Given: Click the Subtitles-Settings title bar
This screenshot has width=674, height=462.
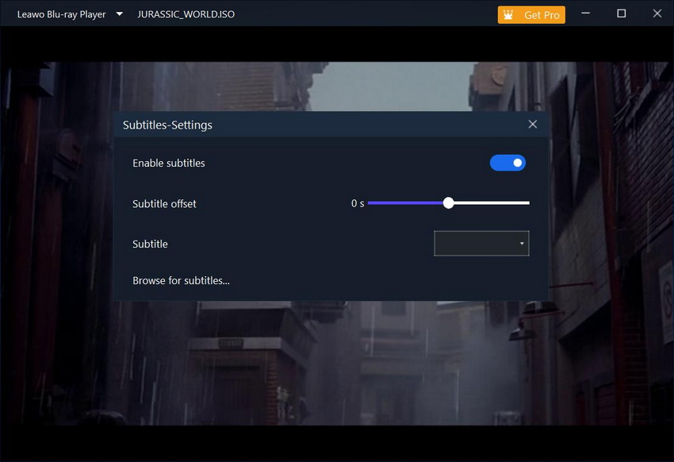Looking at the screenshot, I should click(317, 125).
